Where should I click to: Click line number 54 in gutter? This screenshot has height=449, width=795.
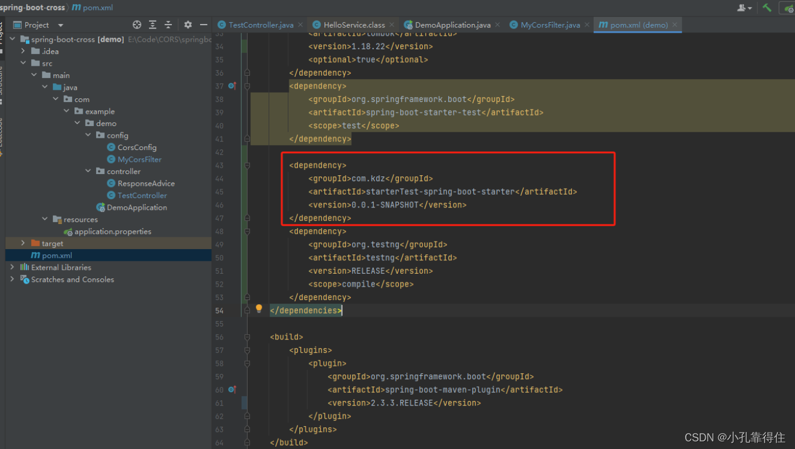[x=219, y=311]
